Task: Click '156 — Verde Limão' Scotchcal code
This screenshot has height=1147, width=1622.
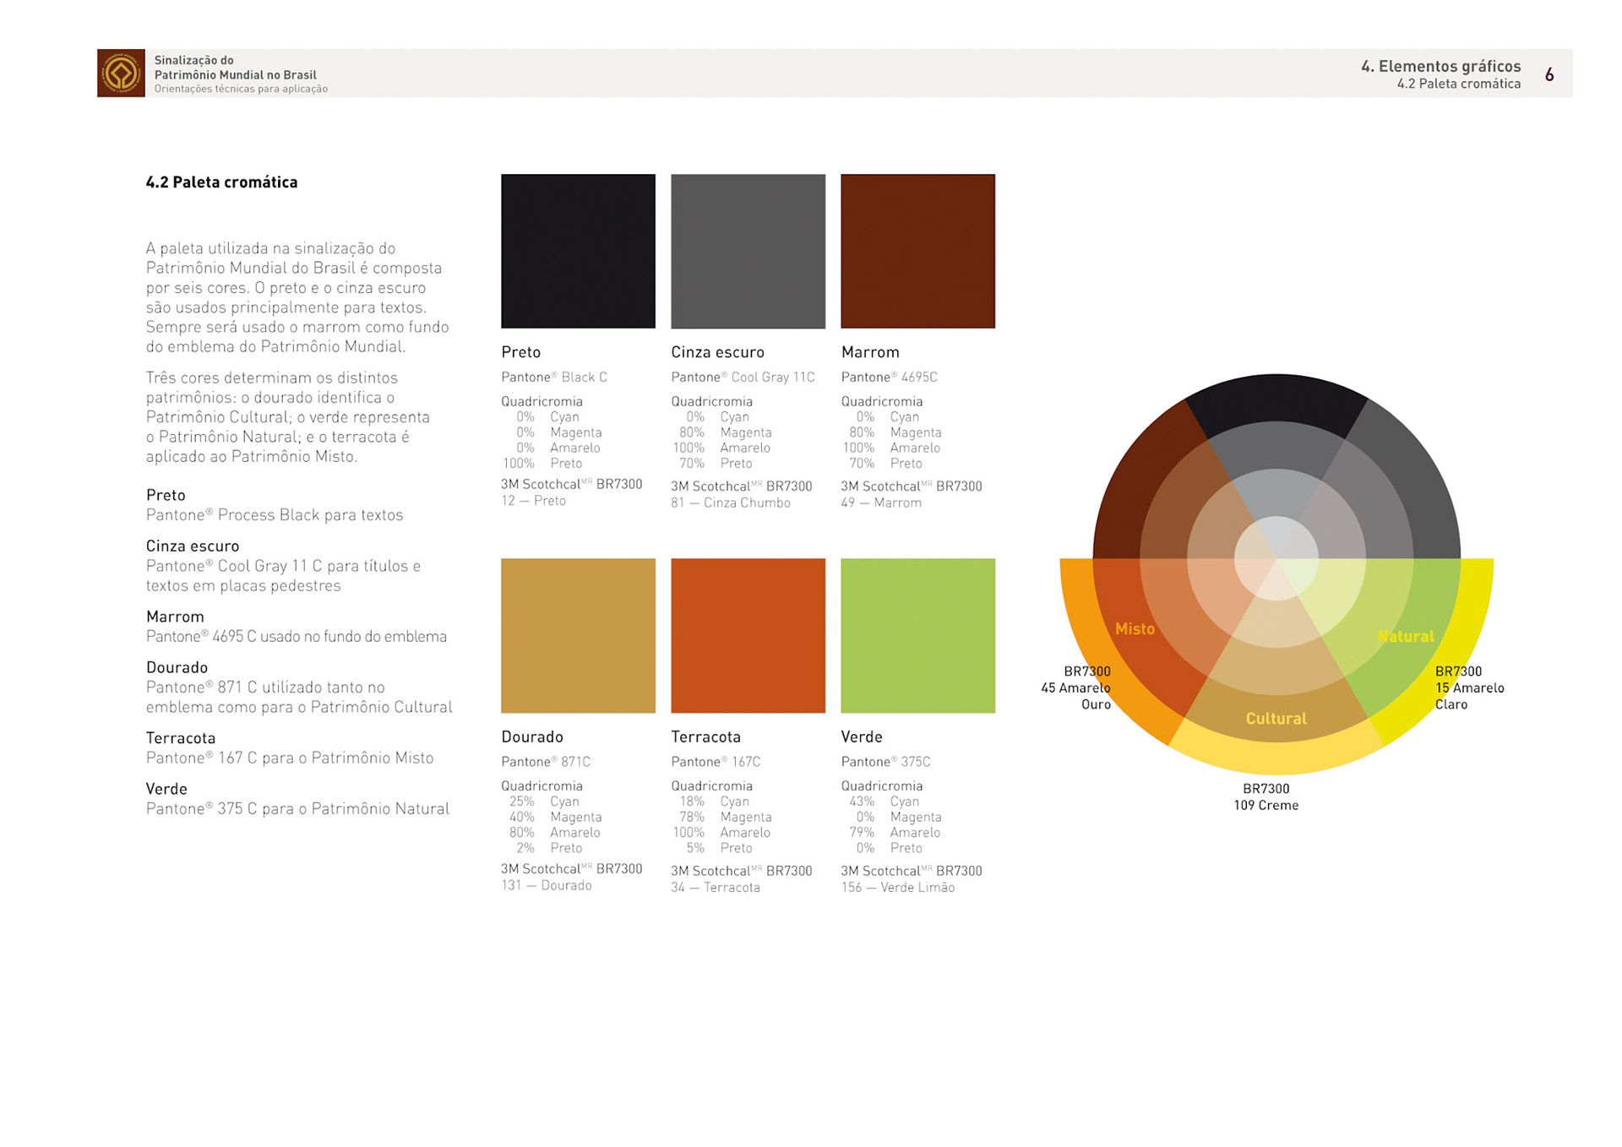Action: [898, 887]
